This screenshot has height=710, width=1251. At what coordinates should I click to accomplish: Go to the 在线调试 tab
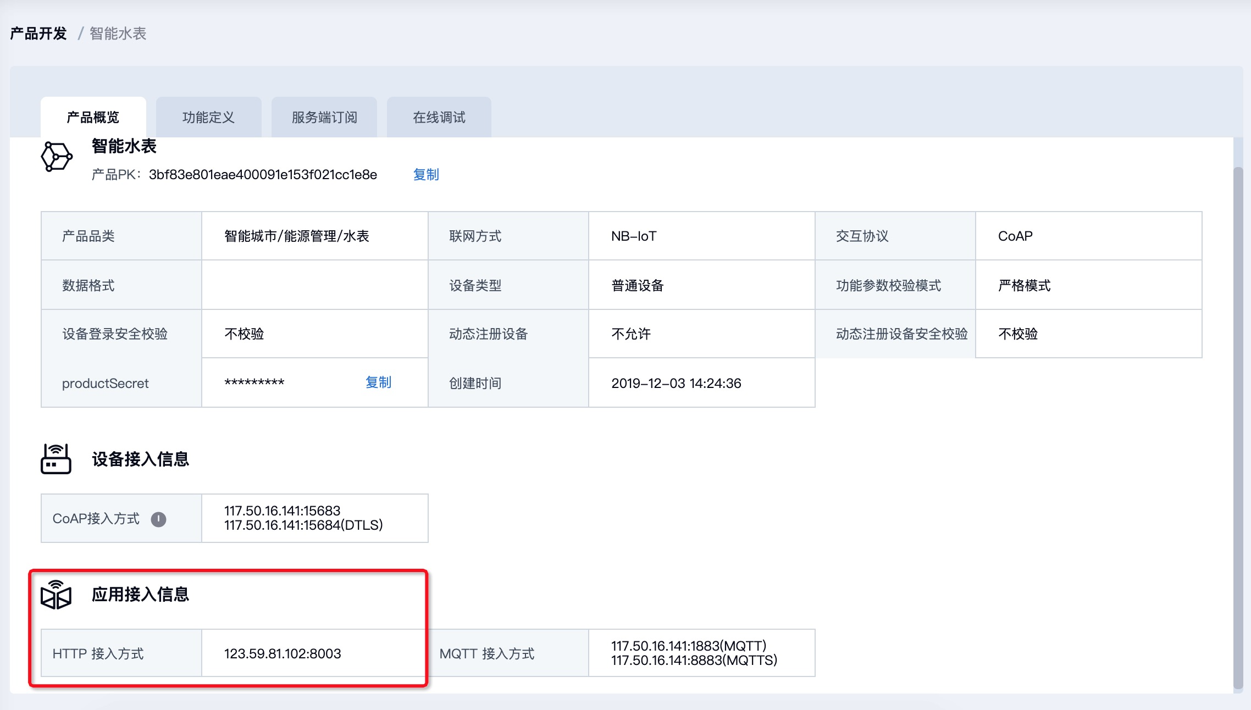439,117
